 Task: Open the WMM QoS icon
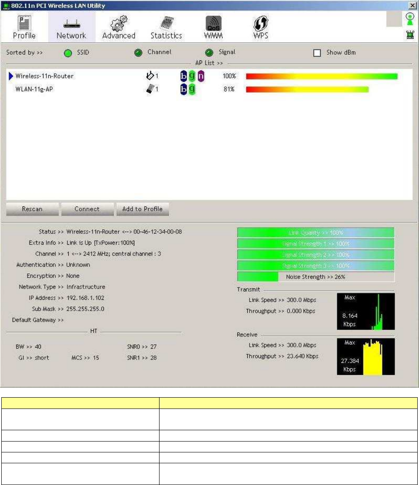coord(213,23)
